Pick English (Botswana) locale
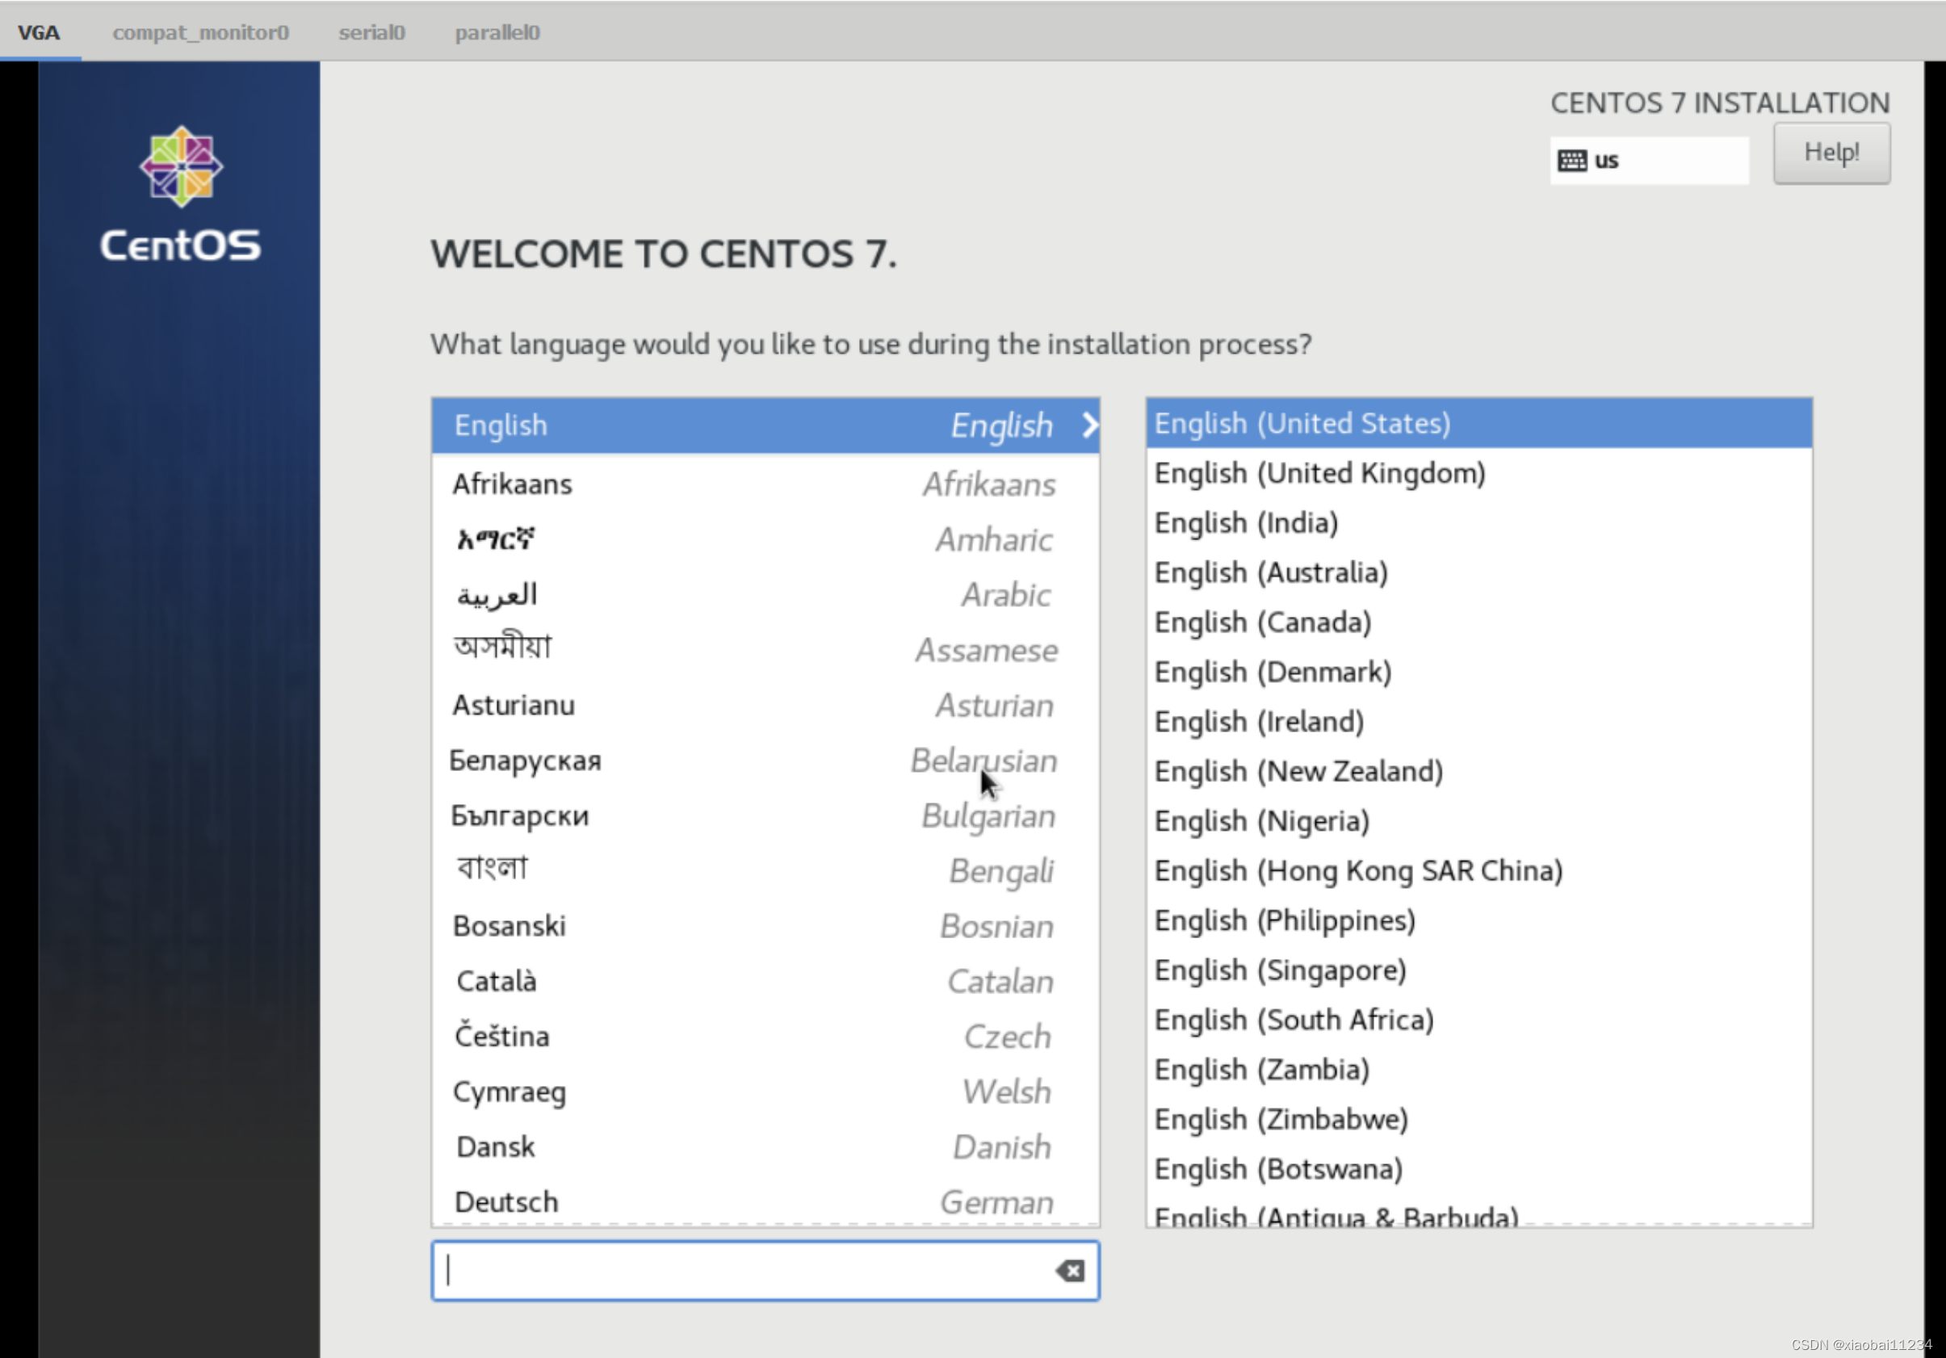The height and width of the screenshot is (1358, 1946). 1479,1169
